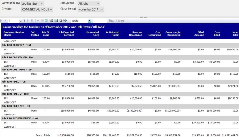Click the previous page arrow
239x137 pixels.
pyautogui.click(x=5, y=21)
